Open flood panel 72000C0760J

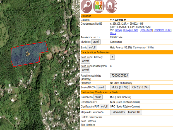click(120, 76)
